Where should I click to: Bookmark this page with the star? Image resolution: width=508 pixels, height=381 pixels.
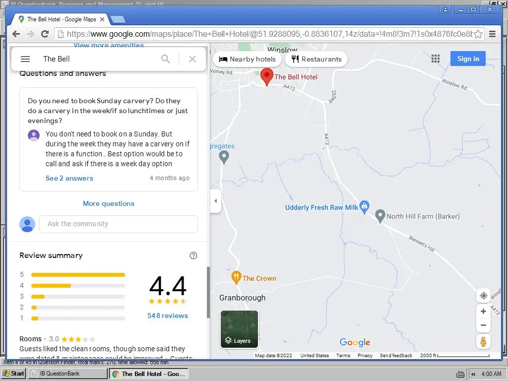[478, 34]
